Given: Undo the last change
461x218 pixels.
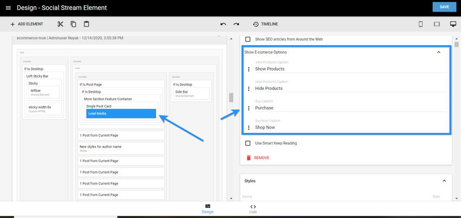Looking at the screenshot, I should (223, 24).
